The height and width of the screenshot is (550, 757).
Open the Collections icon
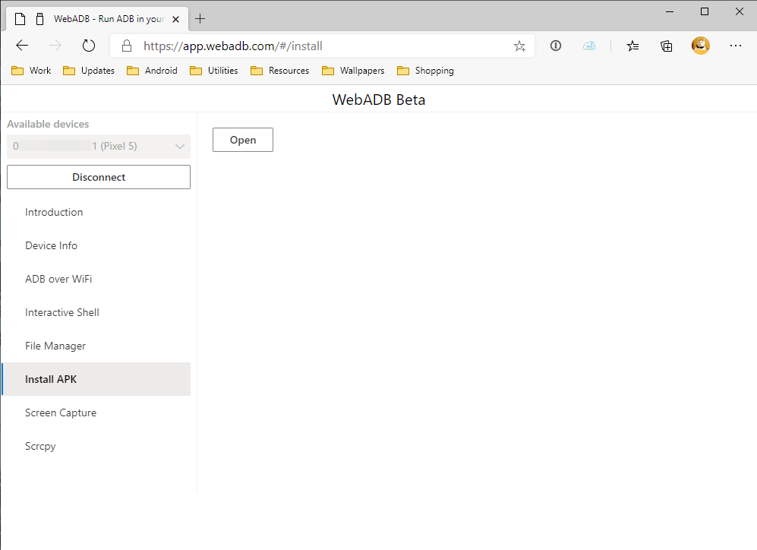666,46
